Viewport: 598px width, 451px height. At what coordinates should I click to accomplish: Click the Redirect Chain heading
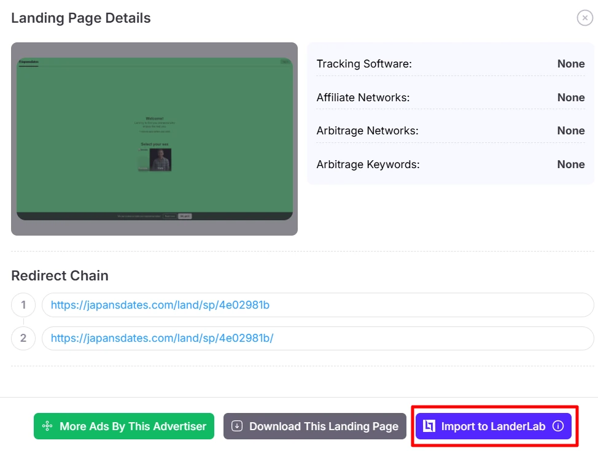tap(60, 276)
